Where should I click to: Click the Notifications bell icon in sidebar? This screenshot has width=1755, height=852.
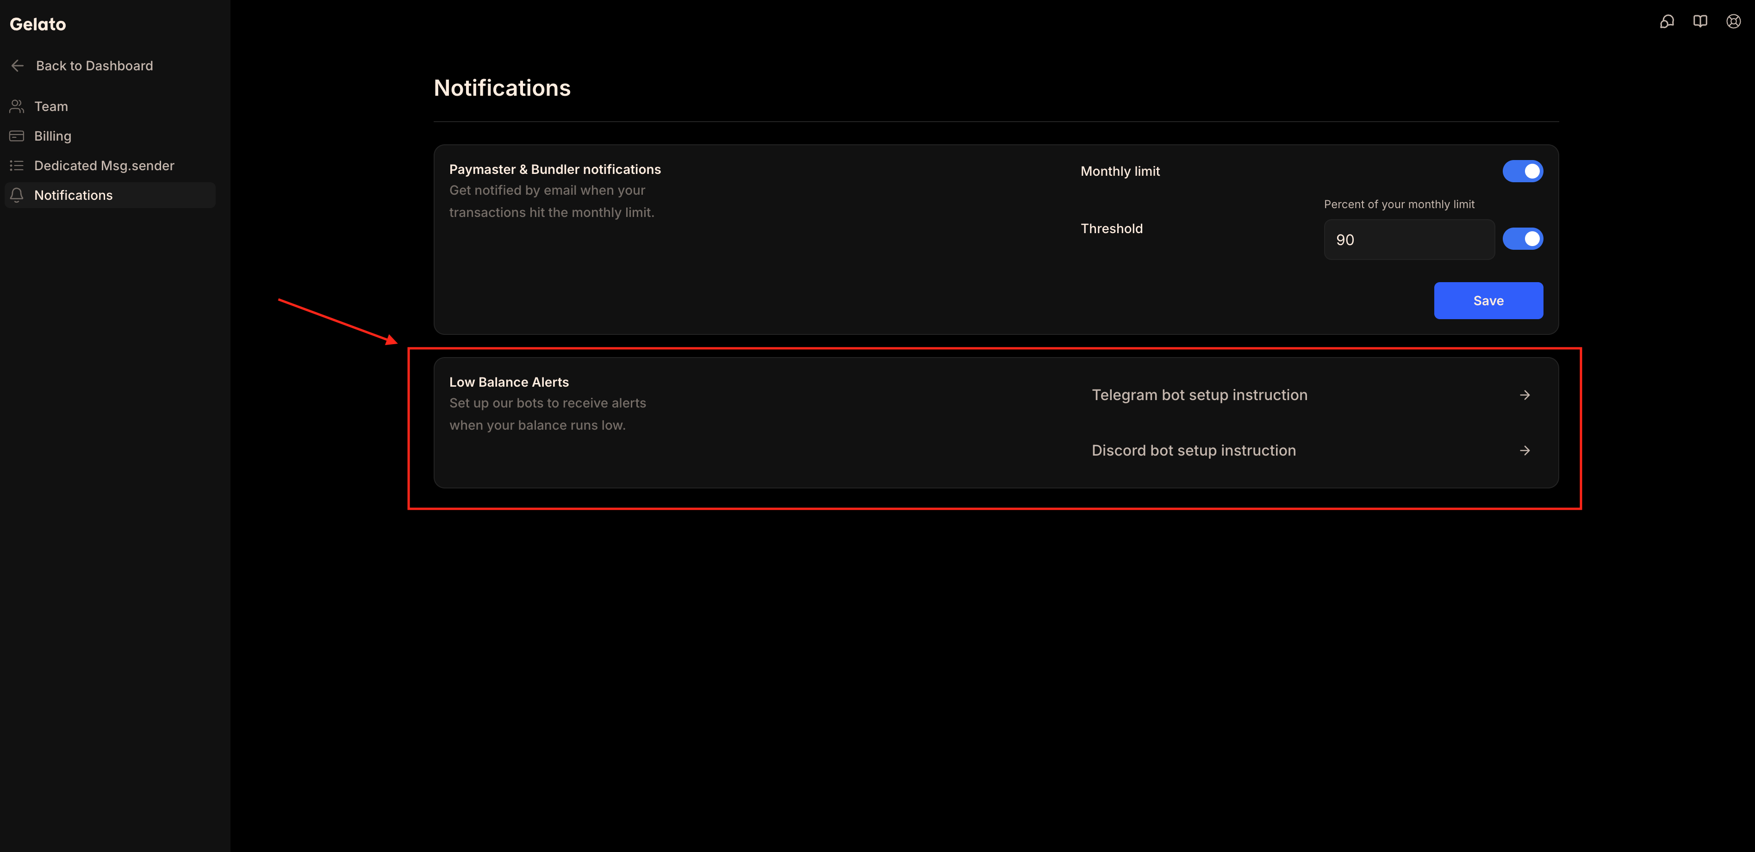click(x=17, y=196)
